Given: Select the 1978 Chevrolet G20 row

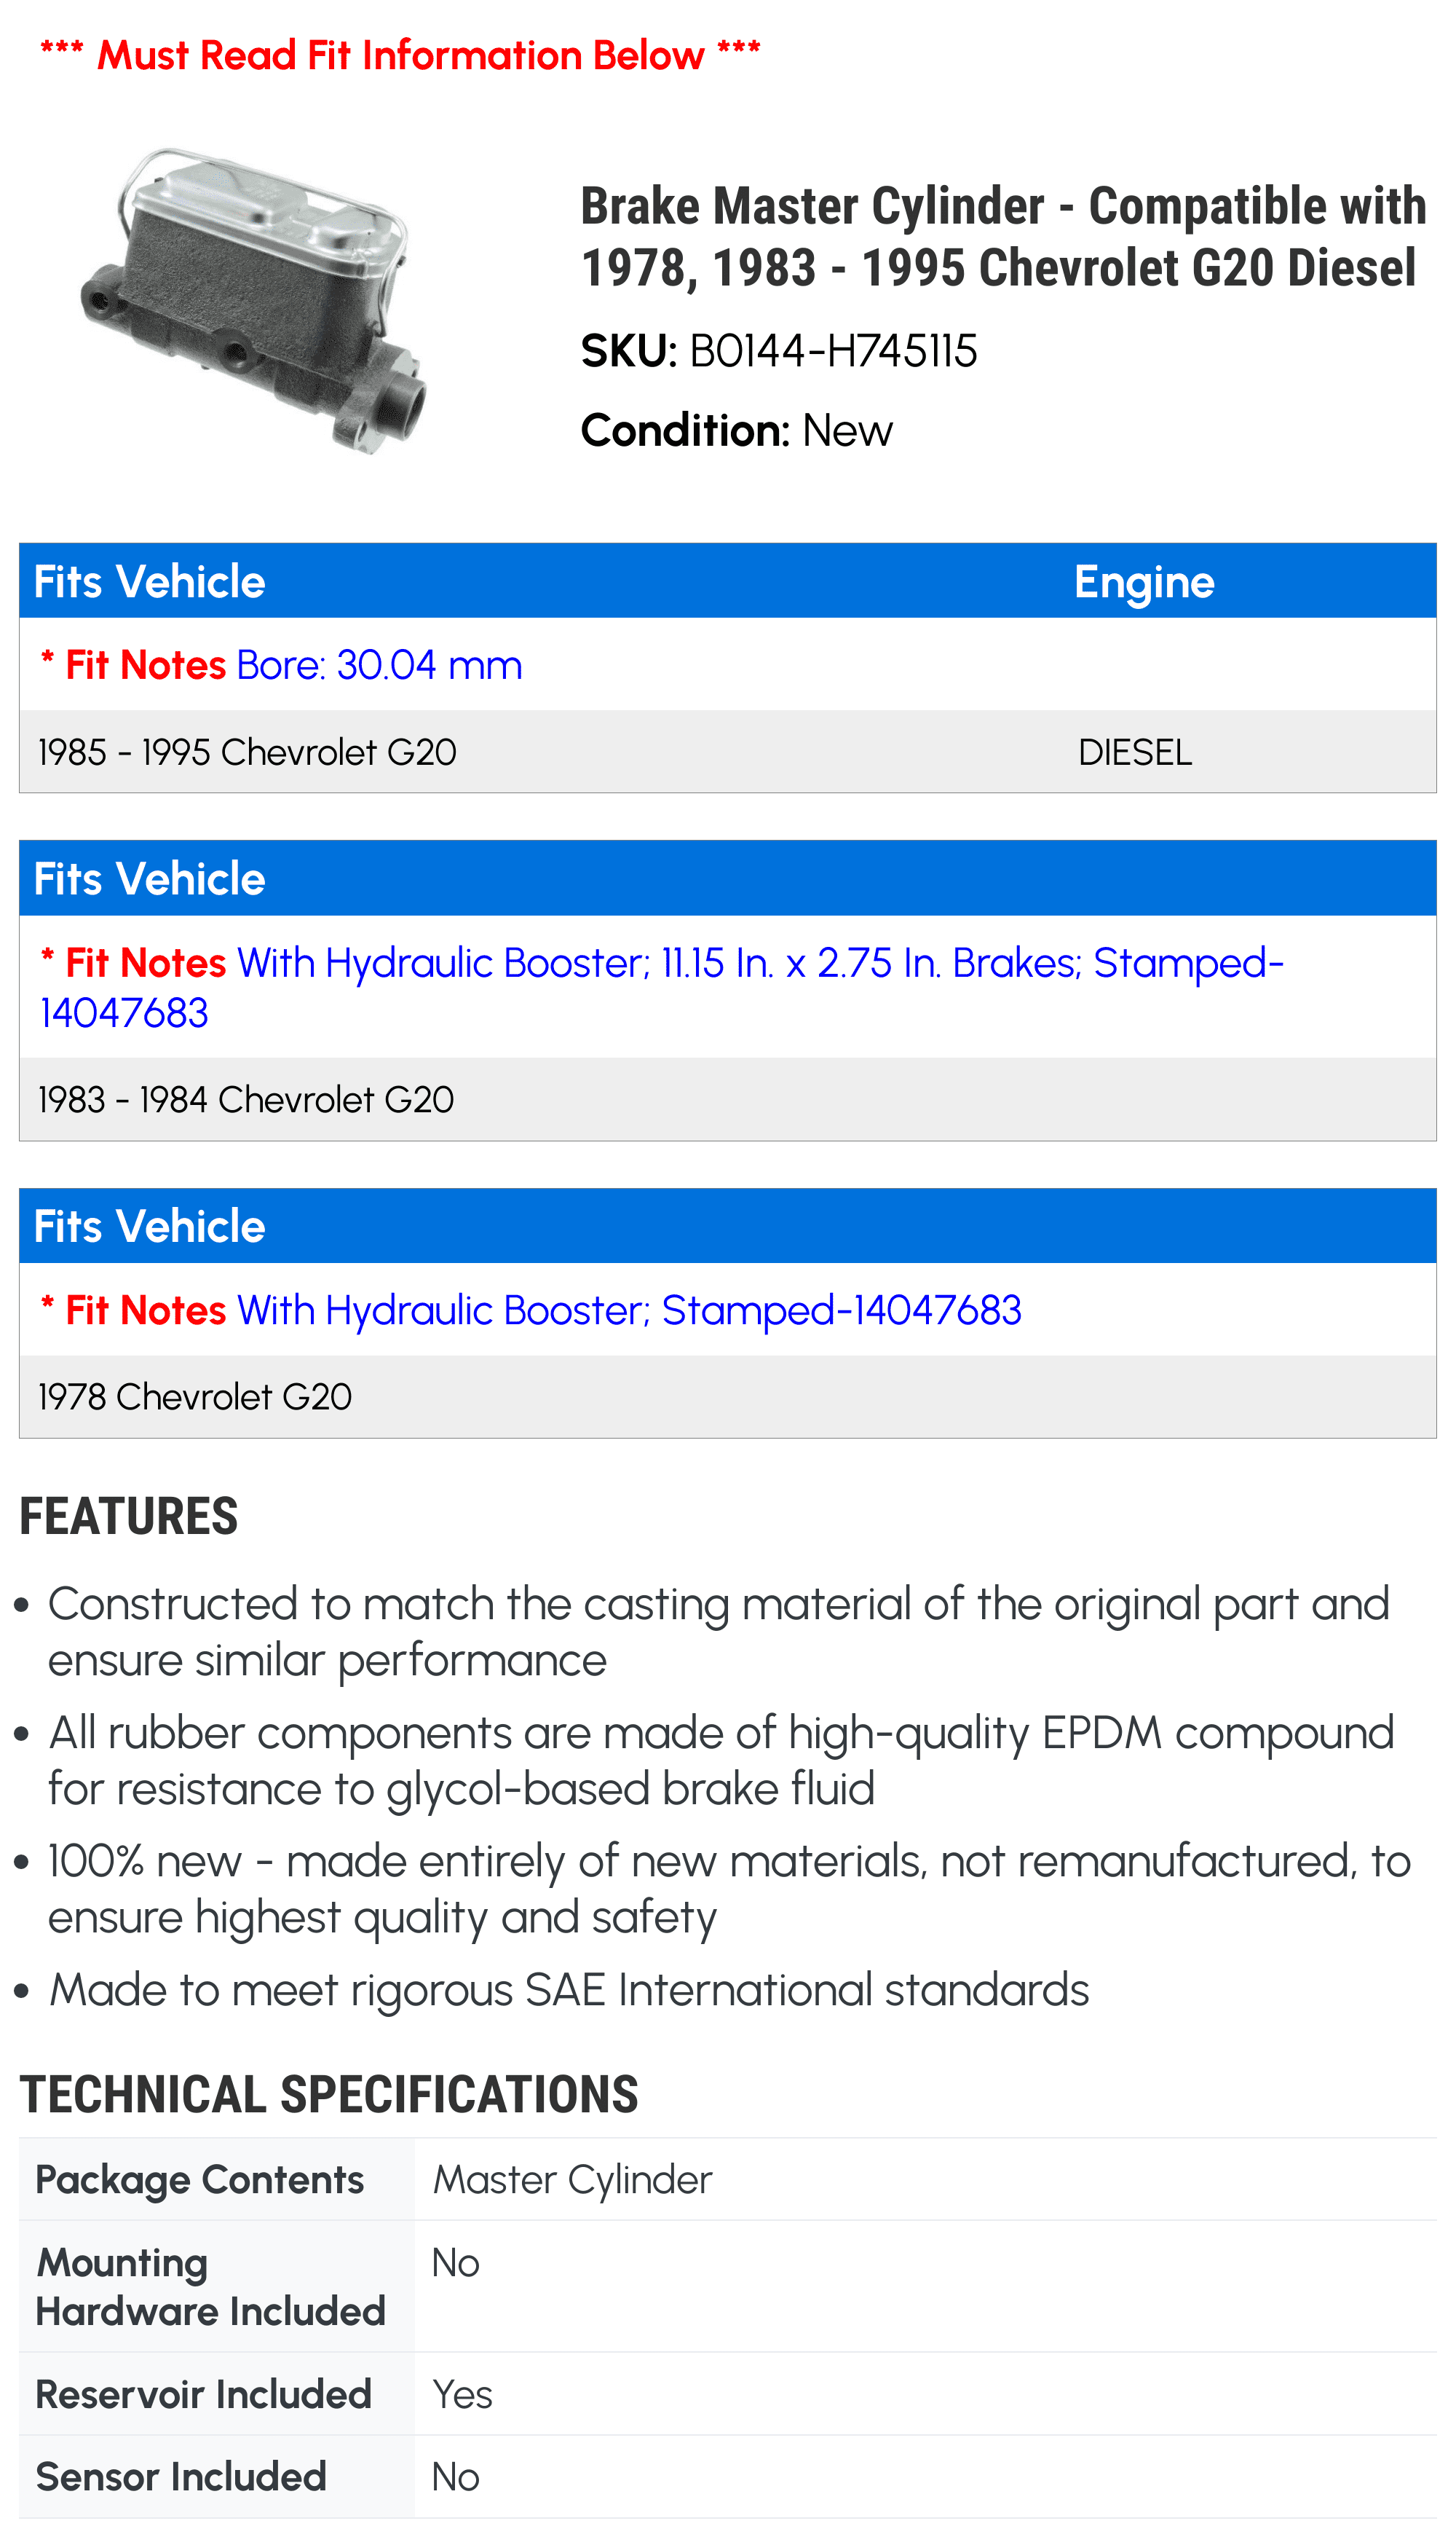Looking at the screenshot, I should coord(728,1396).
